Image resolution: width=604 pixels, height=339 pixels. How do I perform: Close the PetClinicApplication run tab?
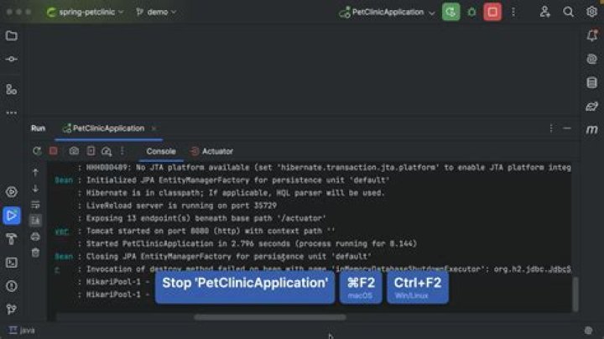point(154,128)
